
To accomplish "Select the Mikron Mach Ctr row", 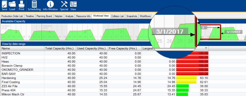I will (105, 94).
